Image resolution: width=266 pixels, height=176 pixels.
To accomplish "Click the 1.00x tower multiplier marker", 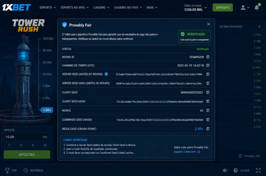I will [47, 110].
